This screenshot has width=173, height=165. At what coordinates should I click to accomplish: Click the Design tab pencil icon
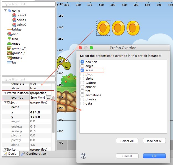5,154
